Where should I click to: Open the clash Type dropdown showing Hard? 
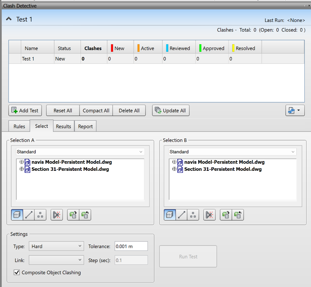(56, 246)
